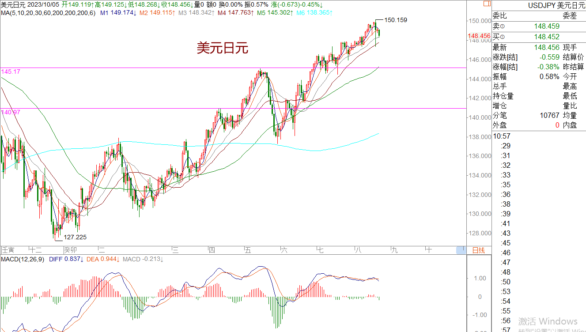The width and height of the screenshot is (586, 332).
Task: Click the 150.159 peak price marker
Action: click(396, 20)
